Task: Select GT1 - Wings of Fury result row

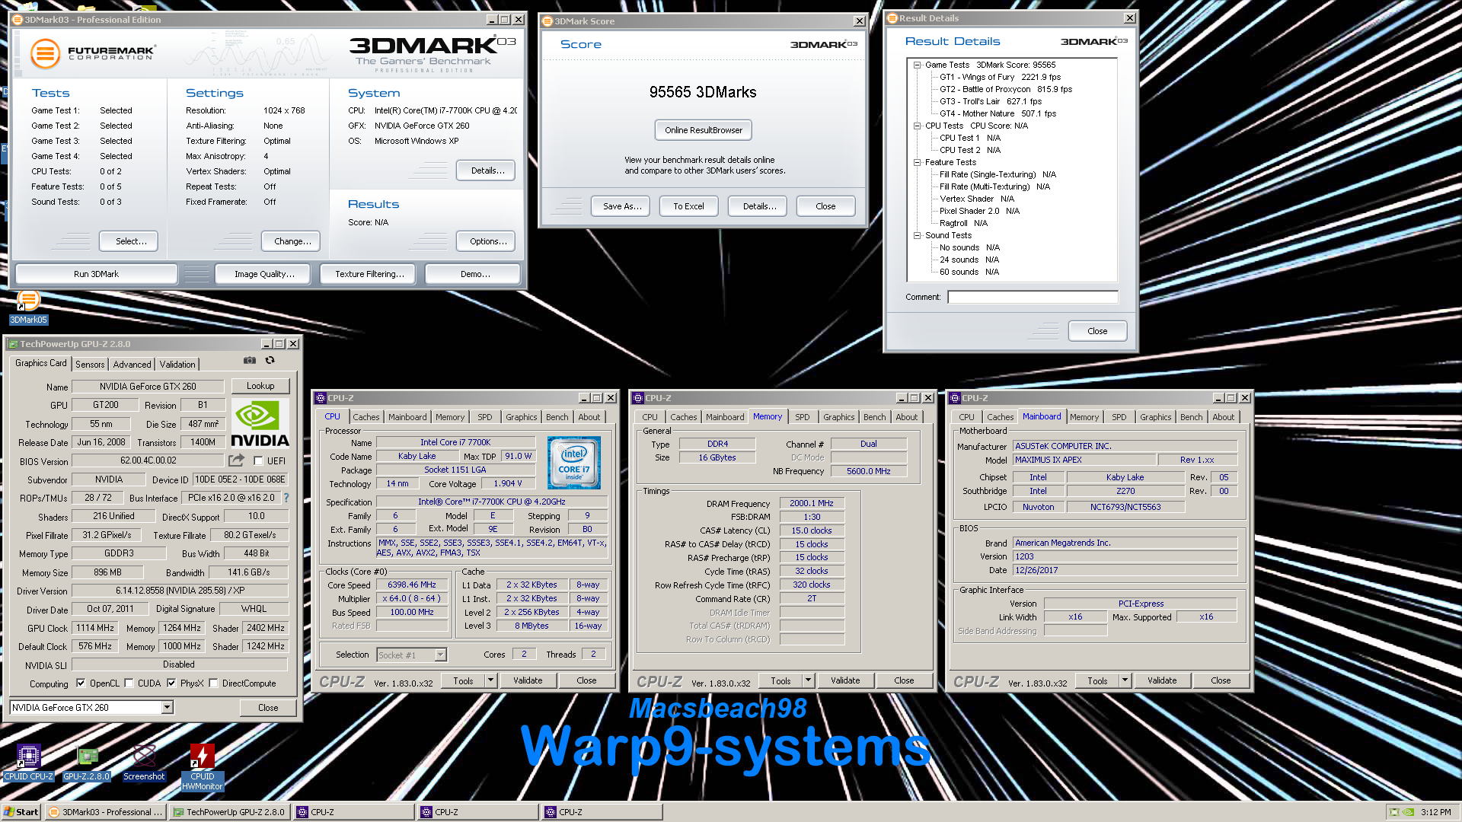Action: [x=1000, y=78]
